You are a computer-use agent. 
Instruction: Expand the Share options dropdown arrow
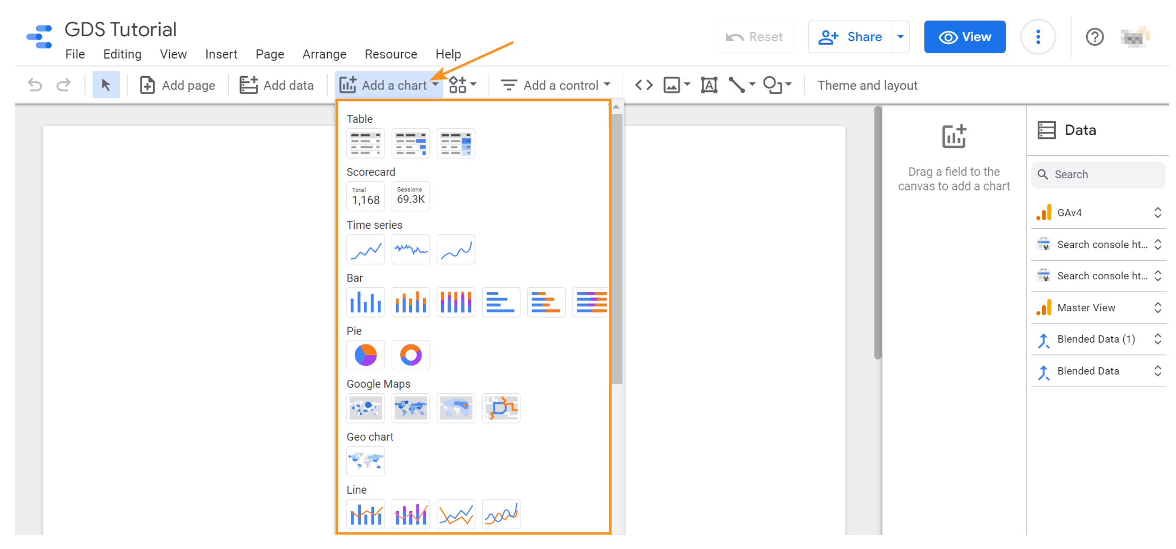point(900,37)
